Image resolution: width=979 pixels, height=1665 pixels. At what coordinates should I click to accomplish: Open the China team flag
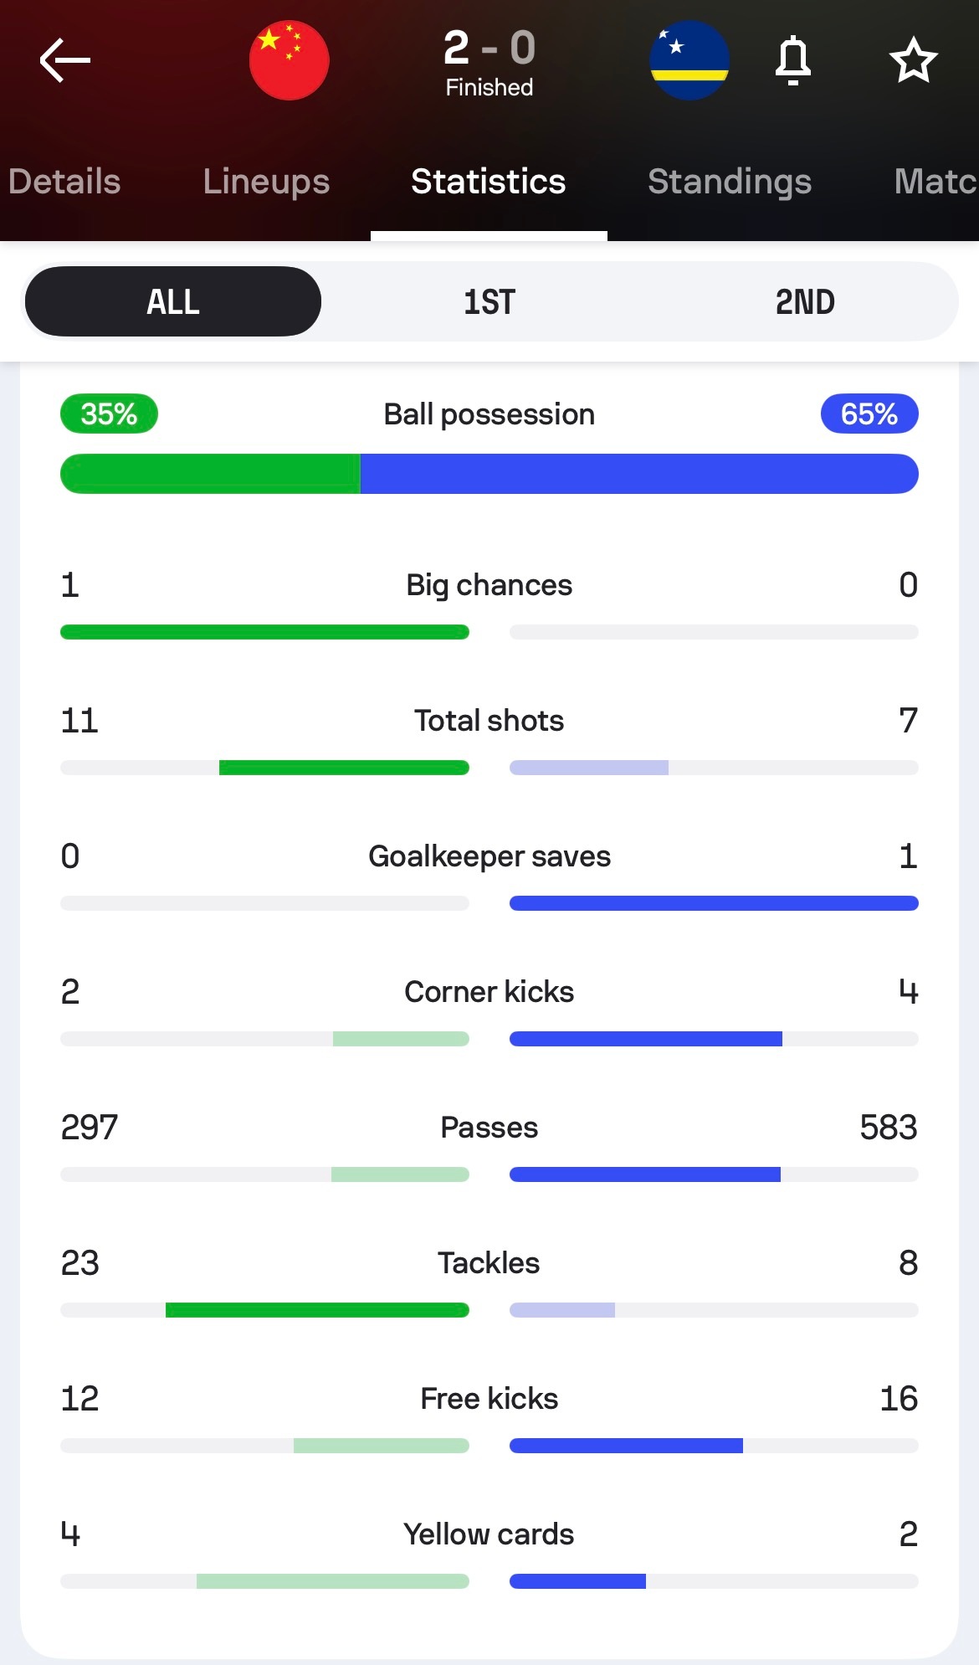[x=290, y=60]
